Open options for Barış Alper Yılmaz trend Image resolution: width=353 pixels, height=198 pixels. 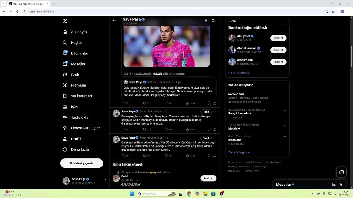[x=285, y=110]
